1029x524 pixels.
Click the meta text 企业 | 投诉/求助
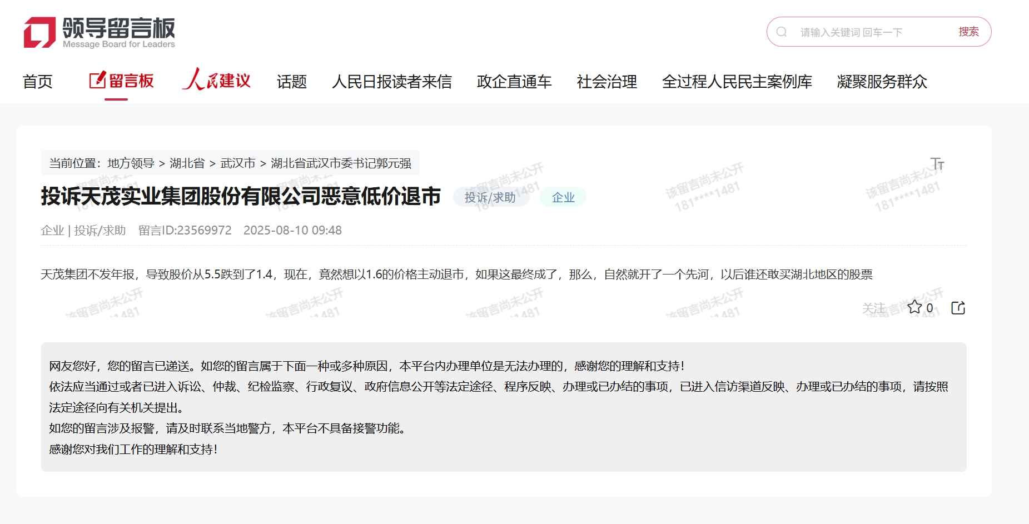pos(83,230)
